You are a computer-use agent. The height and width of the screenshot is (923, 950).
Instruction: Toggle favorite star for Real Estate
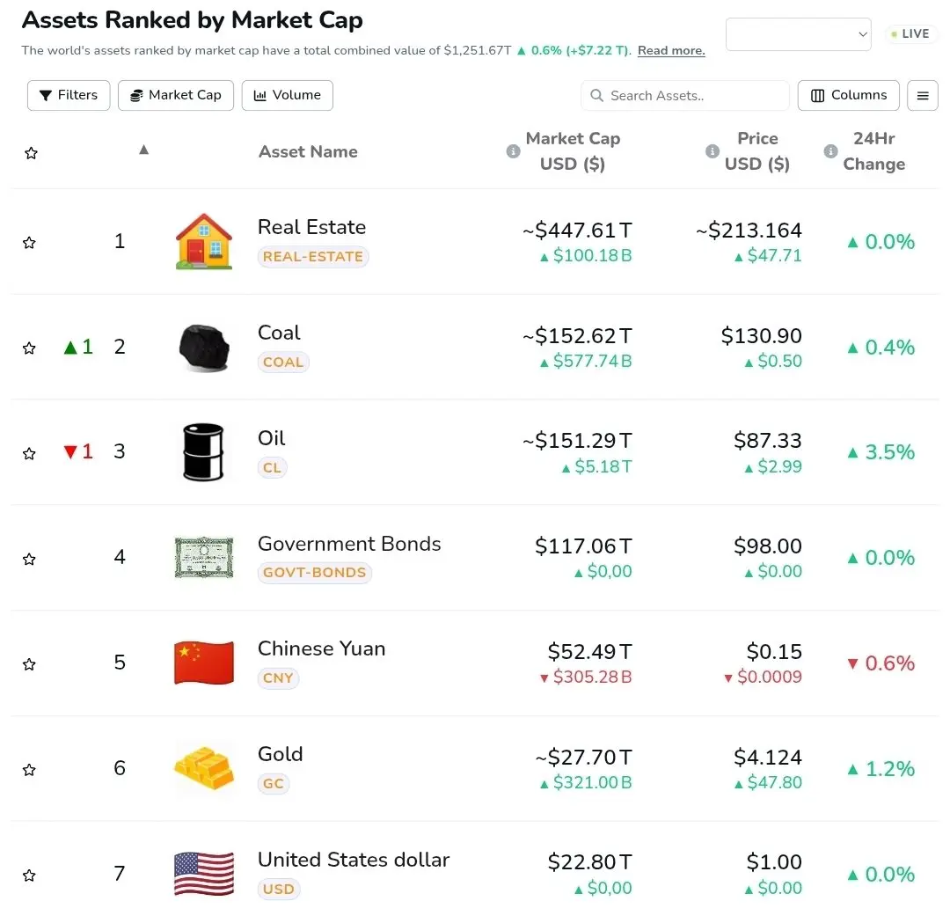(x=29, y=243)
